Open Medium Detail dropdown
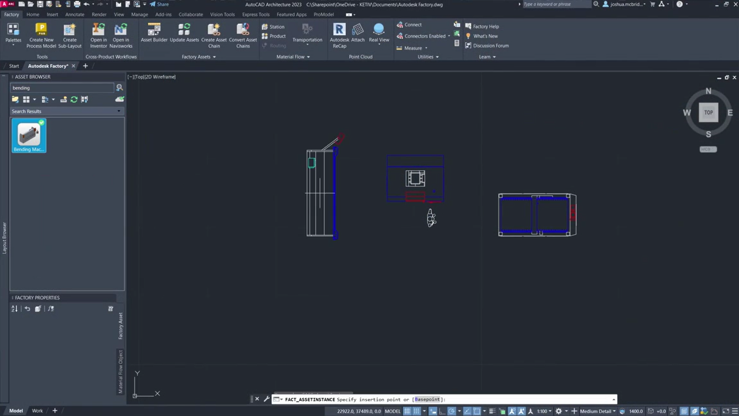 click(x=598, y=411)
